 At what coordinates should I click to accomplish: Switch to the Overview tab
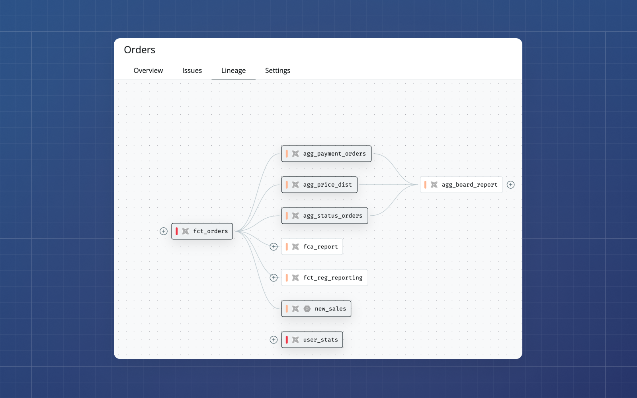(x=148, y=70)
